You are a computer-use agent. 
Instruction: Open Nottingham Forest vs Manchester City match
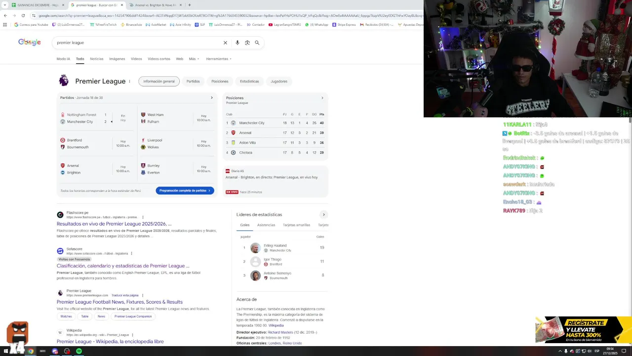click(96, 118)
